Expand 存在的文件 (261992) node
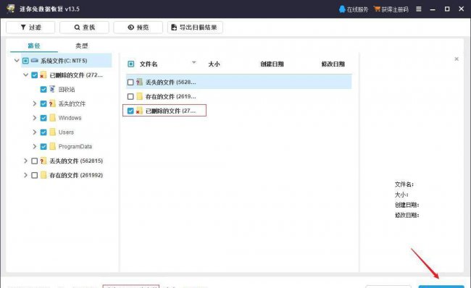The width and height of the screenshot is (471, 288). pyautogui.click(x=26, y=175)
